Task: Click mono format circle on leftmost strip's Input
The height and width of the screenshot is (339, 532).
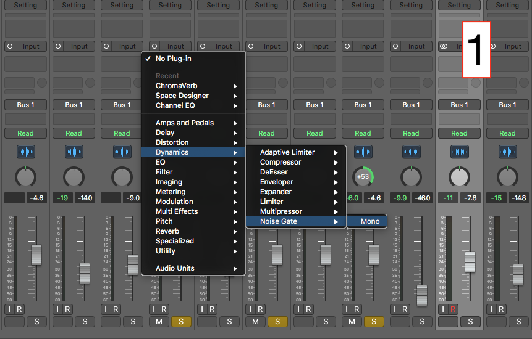Action: (10, 46)
